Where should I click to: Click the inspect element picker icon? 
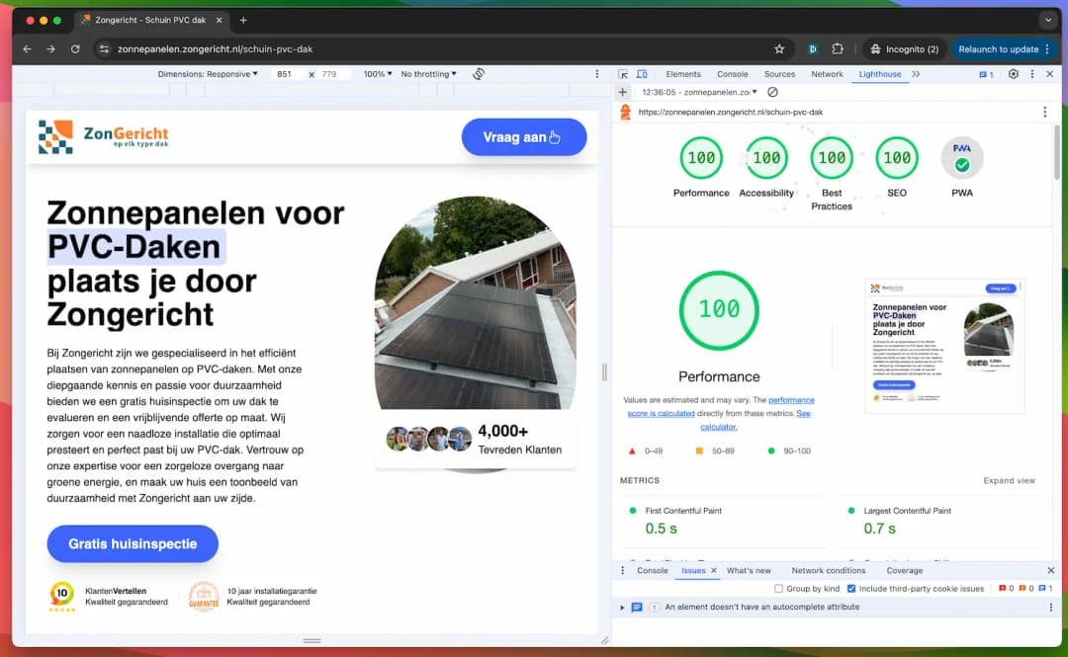[623, 74]
